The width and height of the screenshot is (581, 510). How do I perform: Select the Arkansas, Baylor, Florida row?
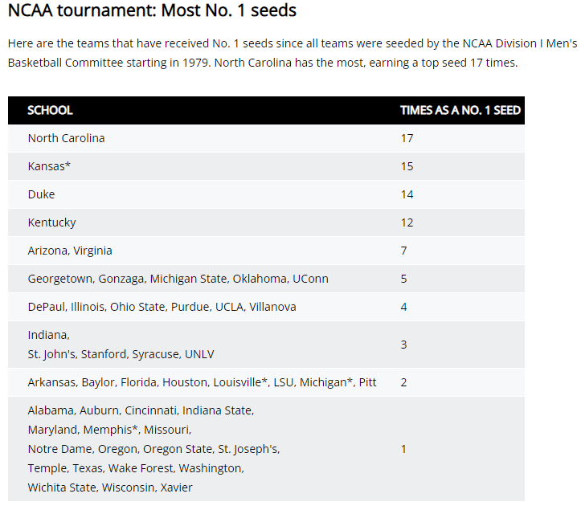pyautogui.click(x=266, y=382)
